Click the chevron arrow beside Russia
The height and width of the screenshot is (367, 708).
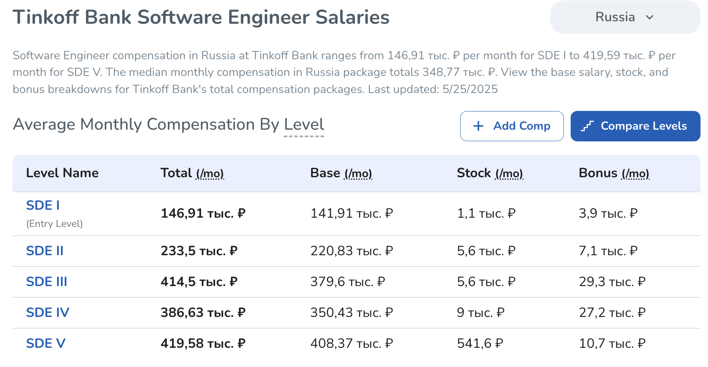[x=650, y=18]
